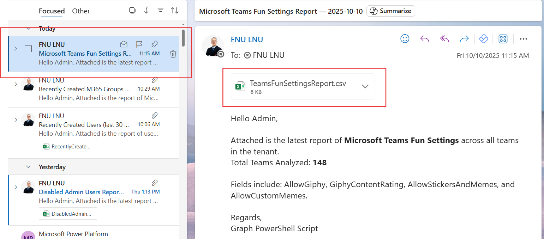Reply to the email using arrow icon
Image resolution: width=544 pixels, height=239 pixels.
[424, 39]
